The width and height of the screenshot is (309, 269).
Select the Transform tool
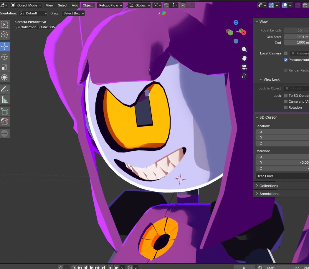tap(4, 77)
